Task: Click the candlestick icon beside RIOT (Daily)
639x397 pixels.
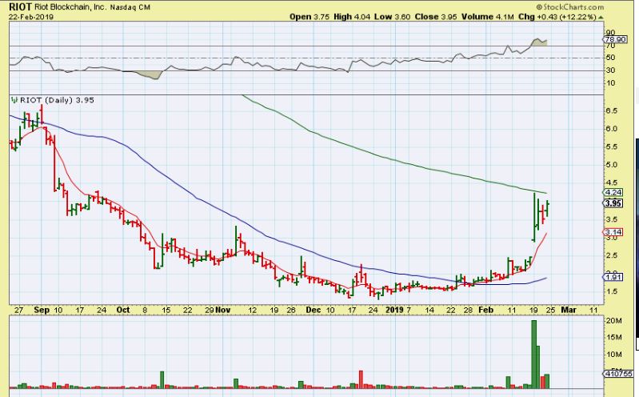Action: click(14, 99)
